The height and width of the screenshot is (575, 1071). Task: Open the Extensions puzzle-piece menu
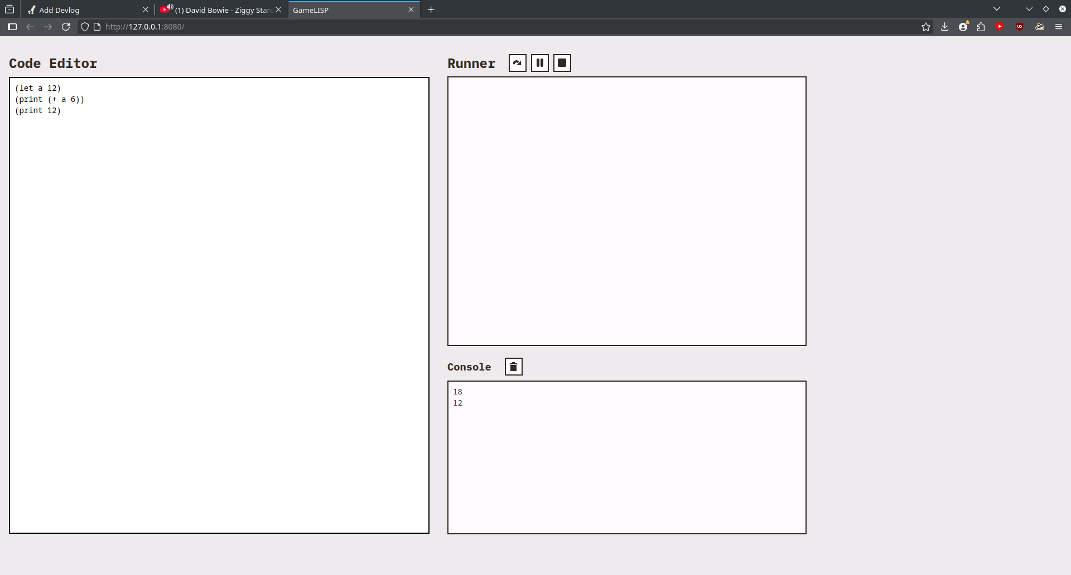point(981,27)
